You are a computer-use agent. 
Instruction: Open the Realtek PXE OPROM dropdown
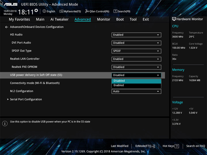coord(136,67)
